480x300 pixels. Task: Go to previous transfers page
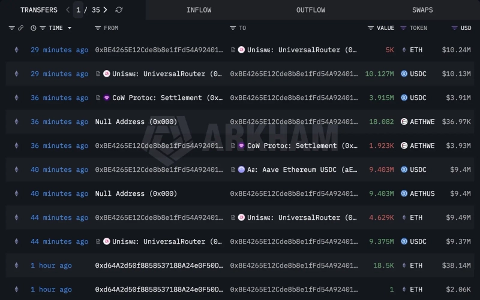(68, 10)
